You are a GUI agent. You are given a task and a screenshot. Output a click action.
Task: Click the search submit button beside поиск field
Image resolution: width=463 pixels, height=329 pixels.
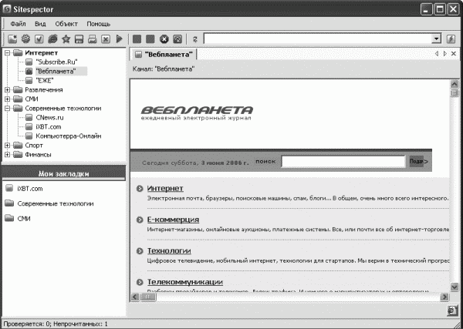(418, 161)
